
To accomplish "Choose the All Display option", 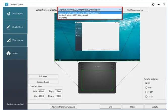I will (90, 18).
